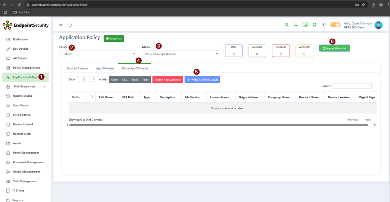Check the select-all checkbox in table header

click(x=91, y=97)
